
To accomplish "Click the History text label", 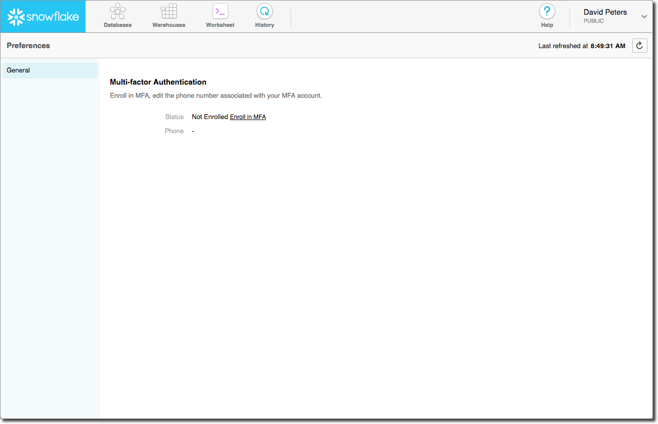I will click(x=264, y=25).
